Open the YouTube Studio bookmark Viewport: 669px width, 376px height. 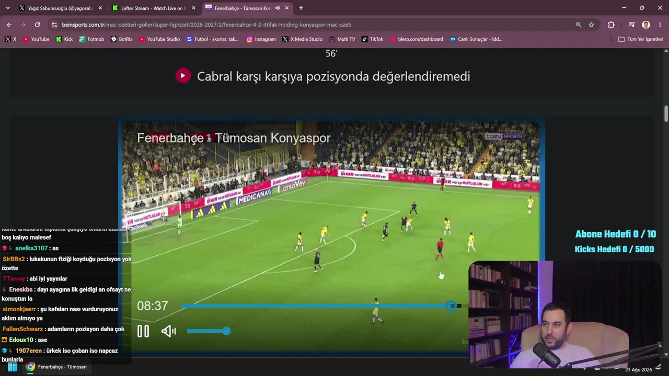tap(159, 39)
